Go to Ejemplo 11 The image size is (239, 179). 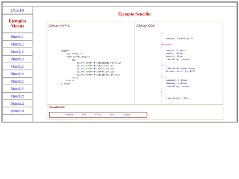(x=17, y=111)
